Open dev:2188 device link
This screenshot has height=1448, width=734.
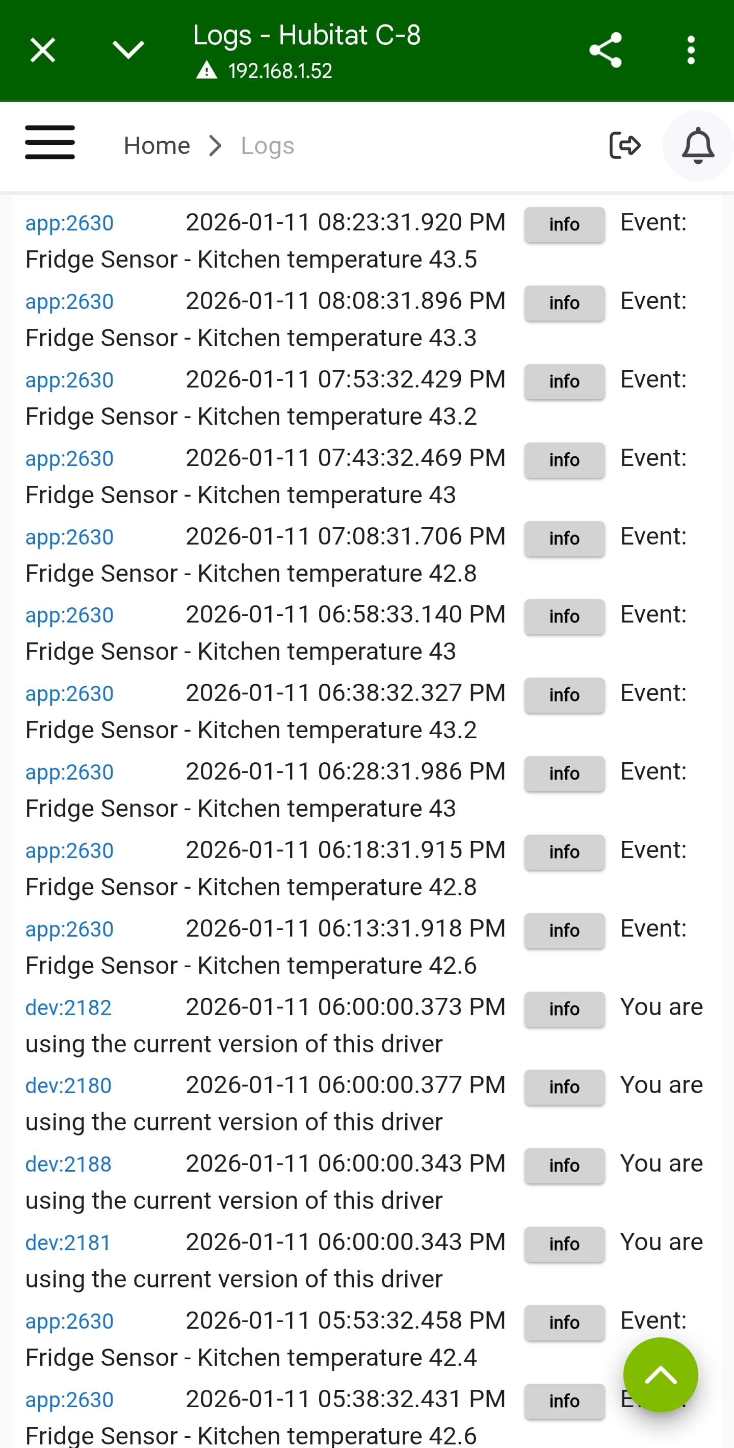tap(69, 1164)
